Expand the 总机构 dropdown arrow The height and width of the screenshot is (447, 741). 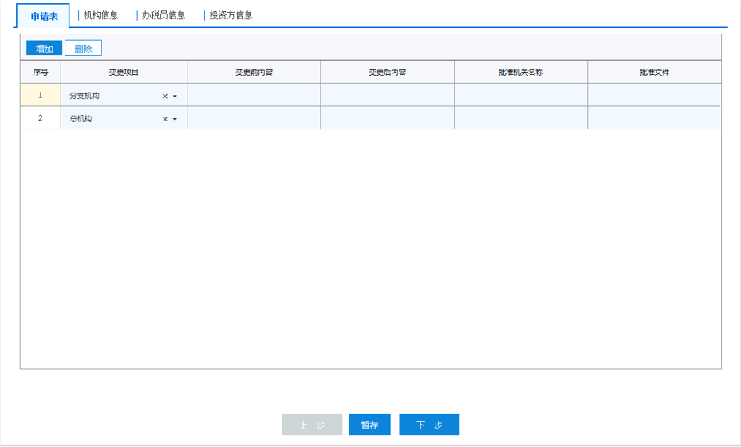[x=175, y=119]
